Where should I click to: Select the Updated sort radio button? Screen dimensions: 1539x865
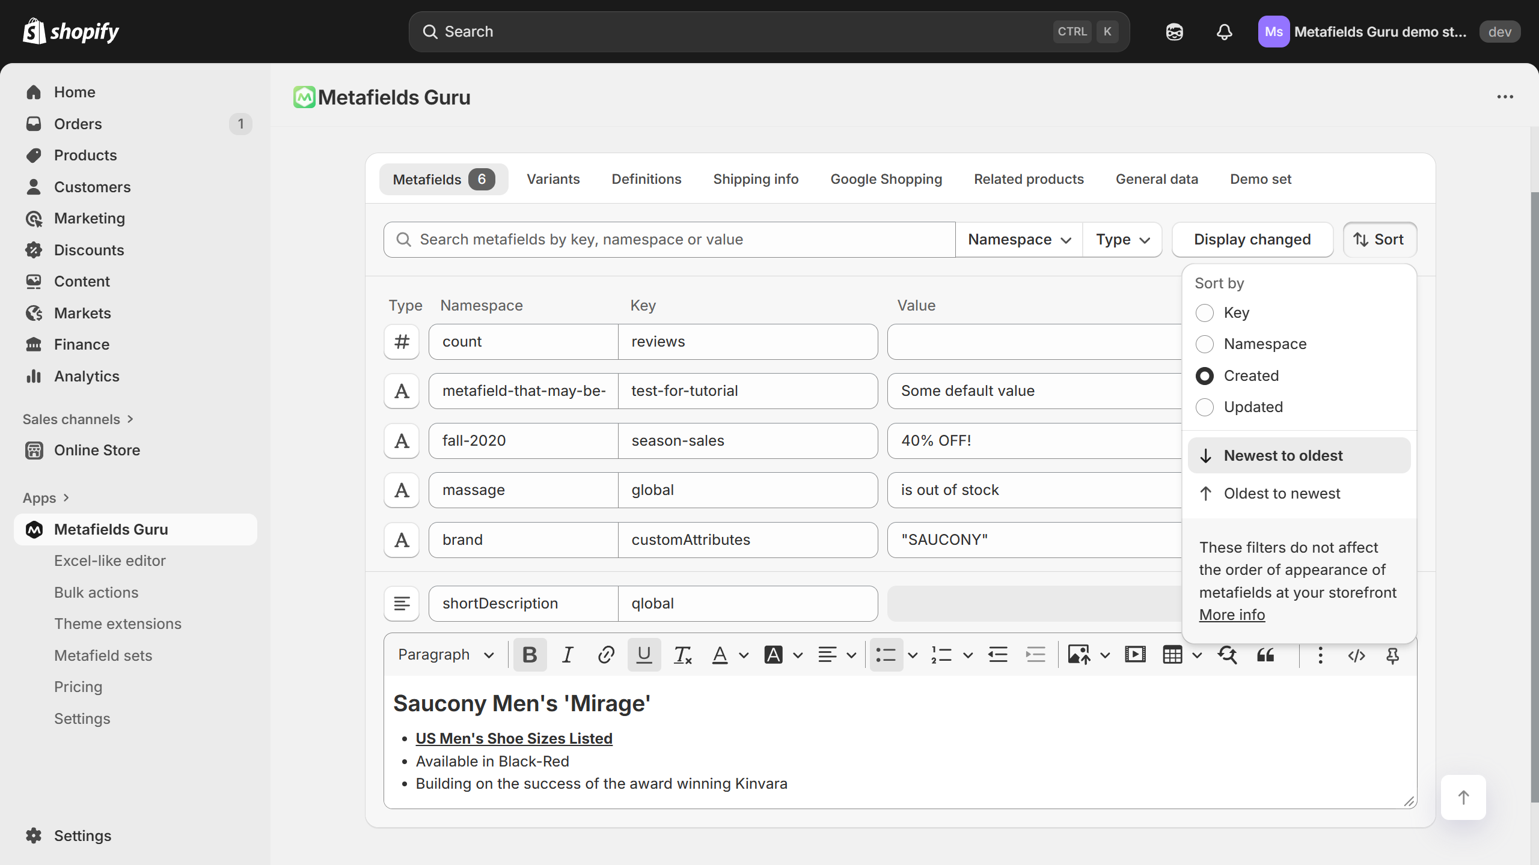(x=1204, y=407)
